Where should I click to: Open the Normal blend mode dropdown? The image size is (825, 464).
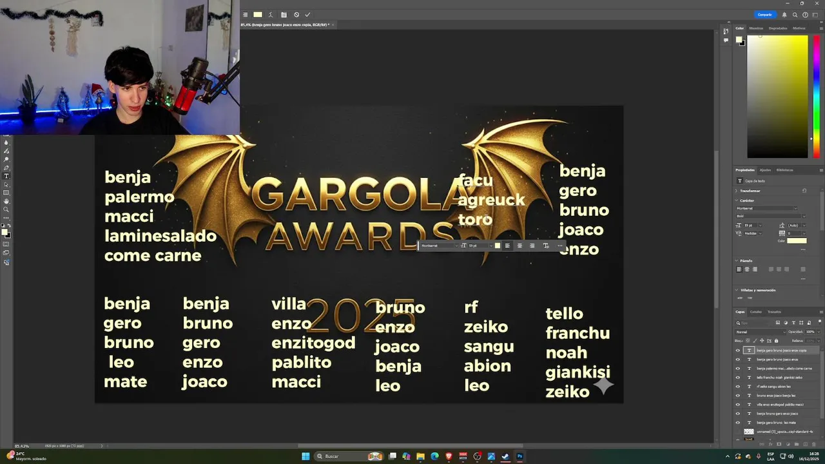tap(761, 332)
